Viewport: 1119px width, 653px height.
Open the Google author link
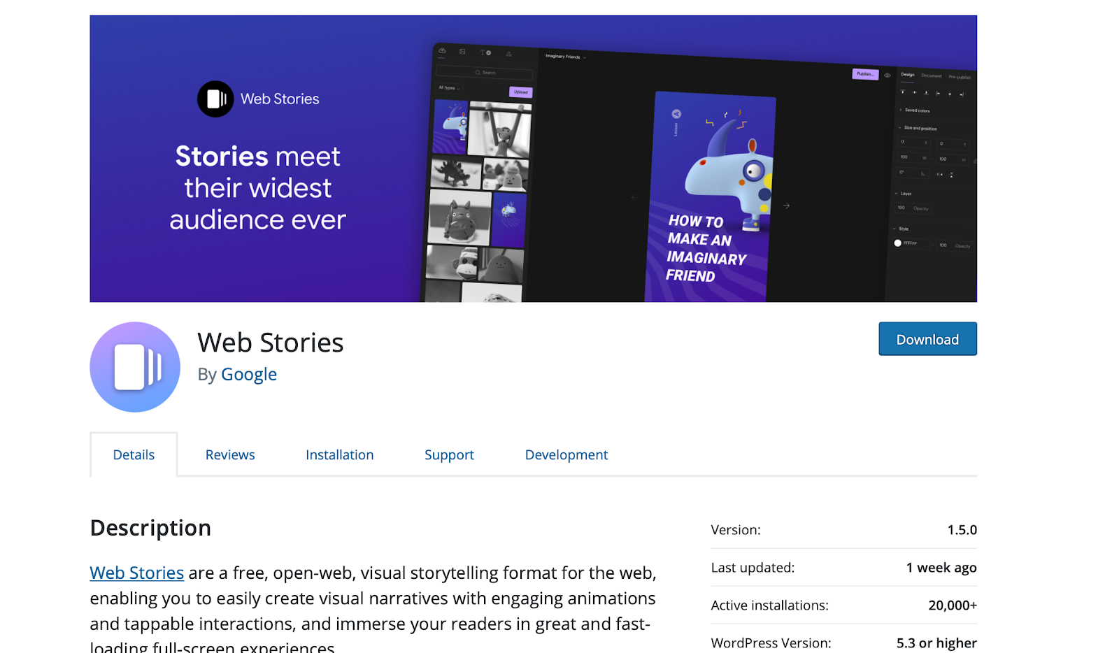249,374
